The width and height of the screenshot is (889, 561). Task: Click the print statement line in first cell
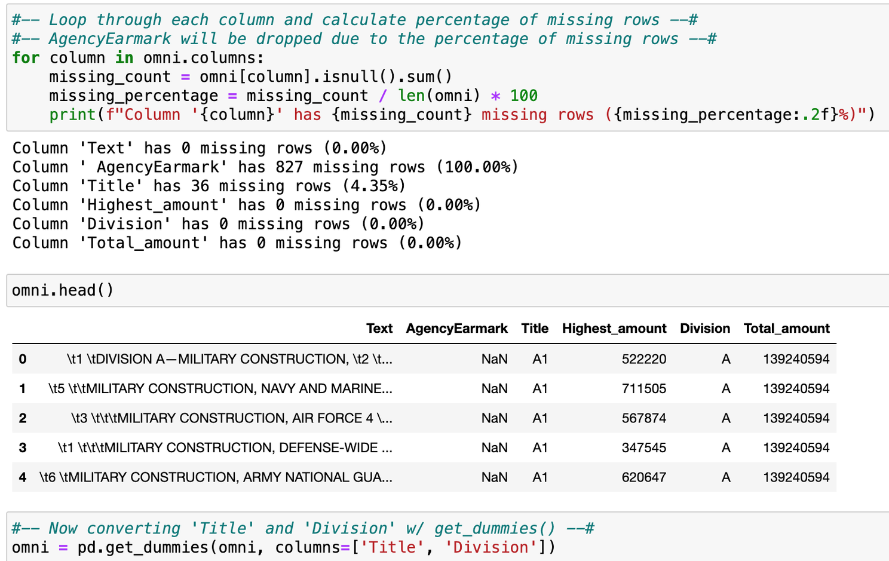click(461, 115)
